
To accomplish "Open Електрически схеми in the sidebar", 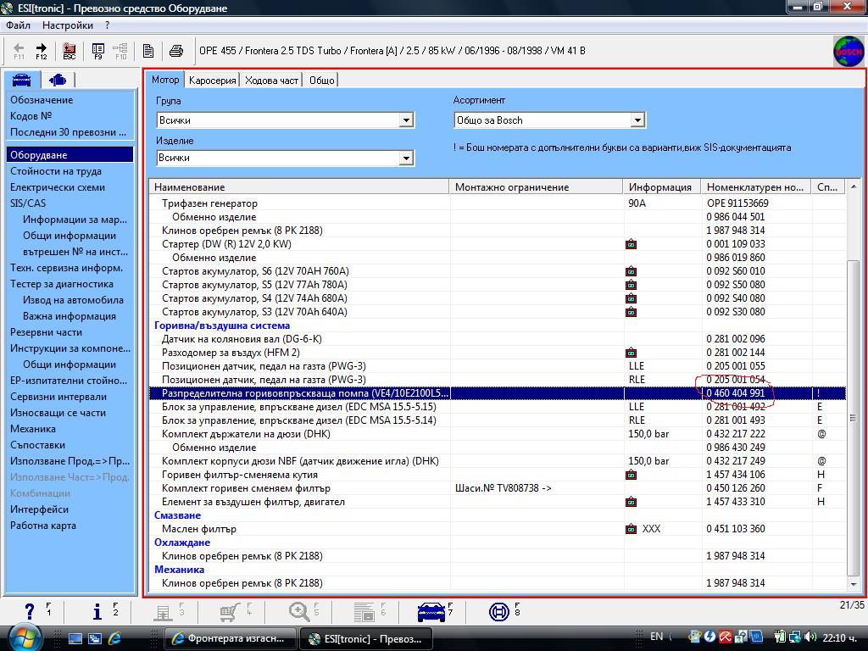I will click(58, 187).
